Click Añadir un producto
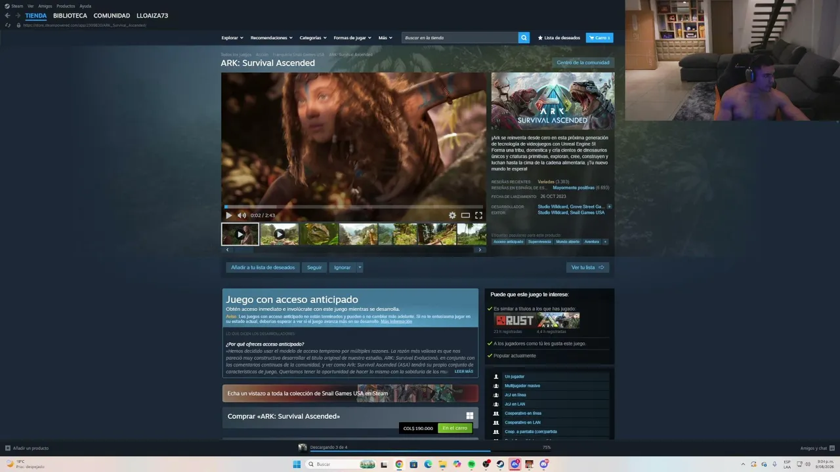This screenshot has width=840, height=472. pyautogui.click(x=27, y=448)
